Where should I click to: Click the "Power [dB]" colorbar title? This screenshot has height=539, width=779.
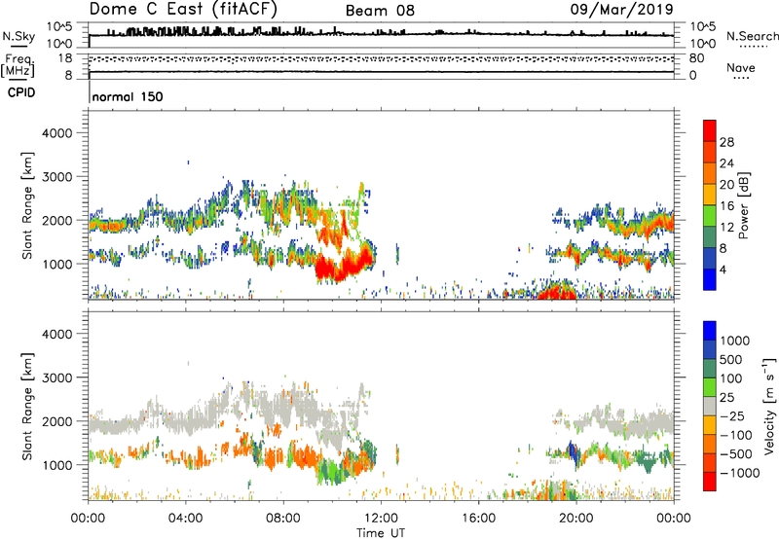[x=743, y=205]
